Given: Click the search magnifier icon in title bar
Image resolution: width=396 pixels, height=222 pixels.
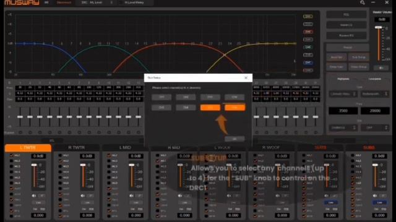Looking at the screenshot, I should [x=363, y=2].
